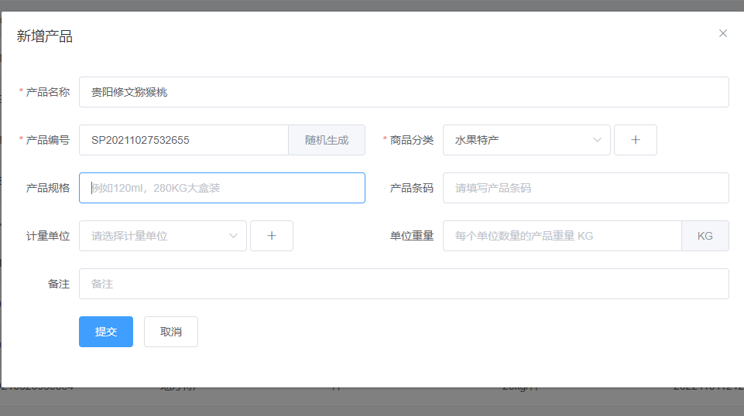Click the plus icon next to 计量单位
This screenshot has height=416, width=744.
pos(271,236)
